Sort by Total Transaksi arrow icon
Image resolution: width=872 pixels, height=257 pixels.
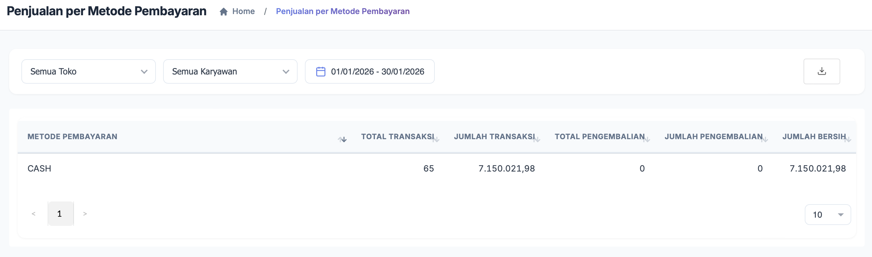point(436,139)
